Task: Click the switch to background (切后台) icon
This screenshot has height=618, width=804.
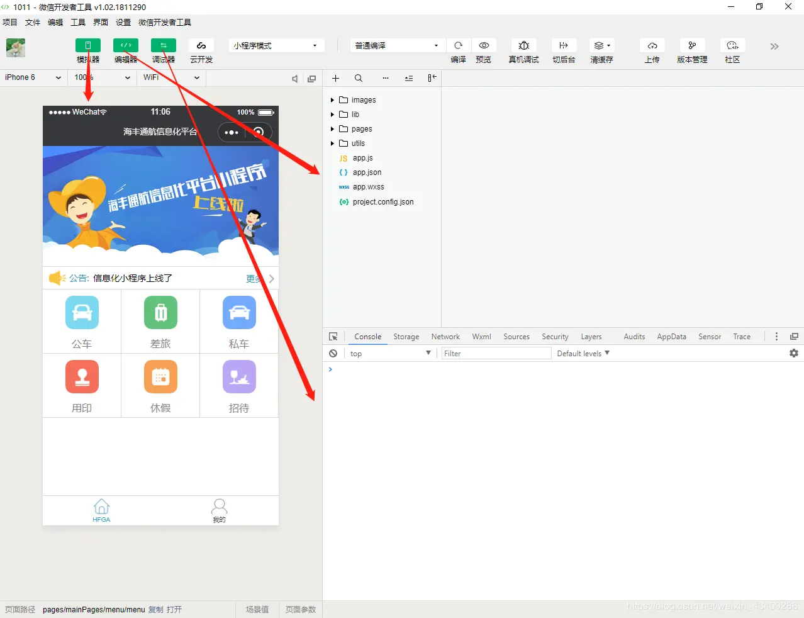Action: 564,45
